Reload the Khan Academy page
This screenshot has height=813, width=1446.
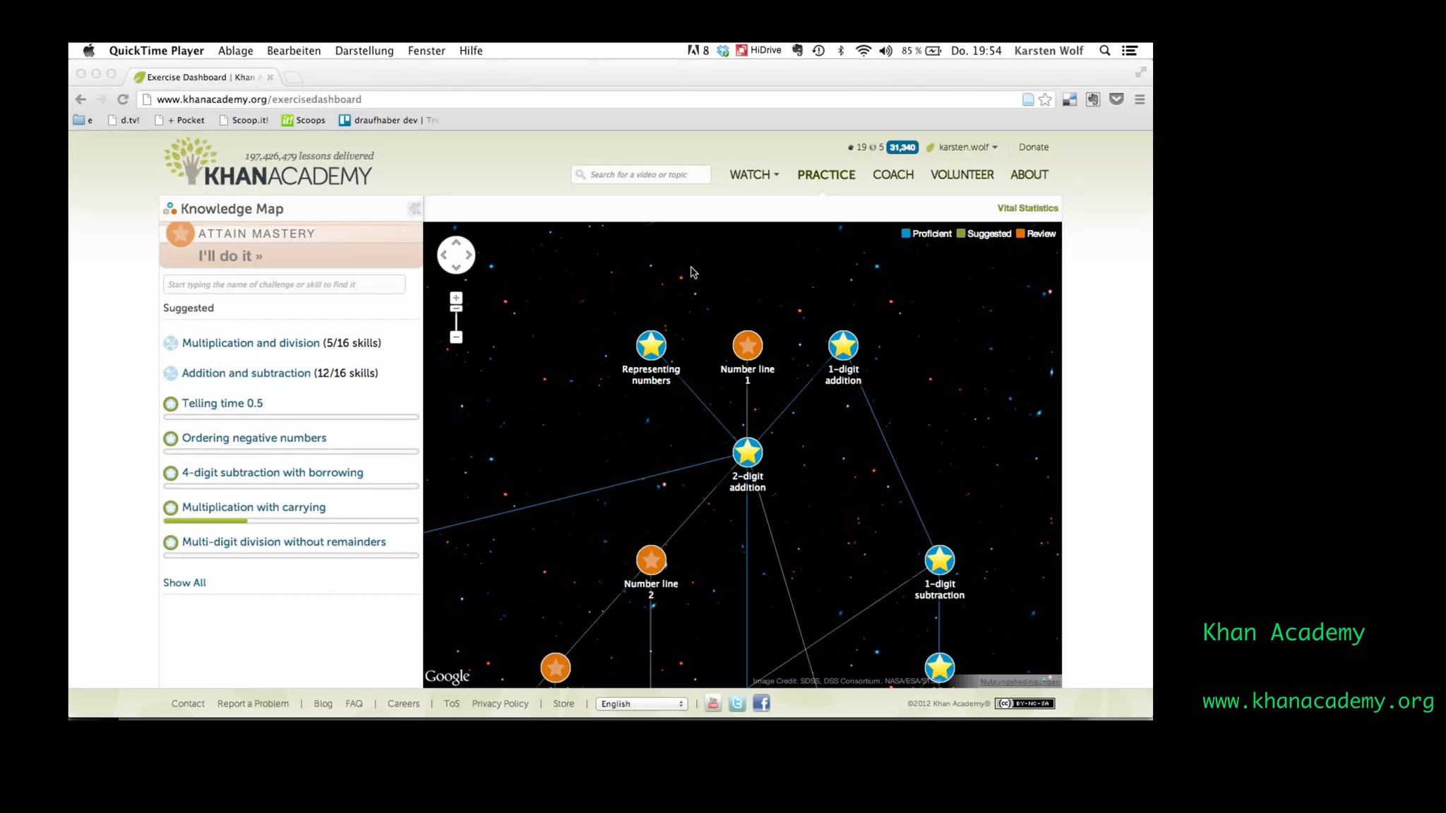tap(123, 100)
